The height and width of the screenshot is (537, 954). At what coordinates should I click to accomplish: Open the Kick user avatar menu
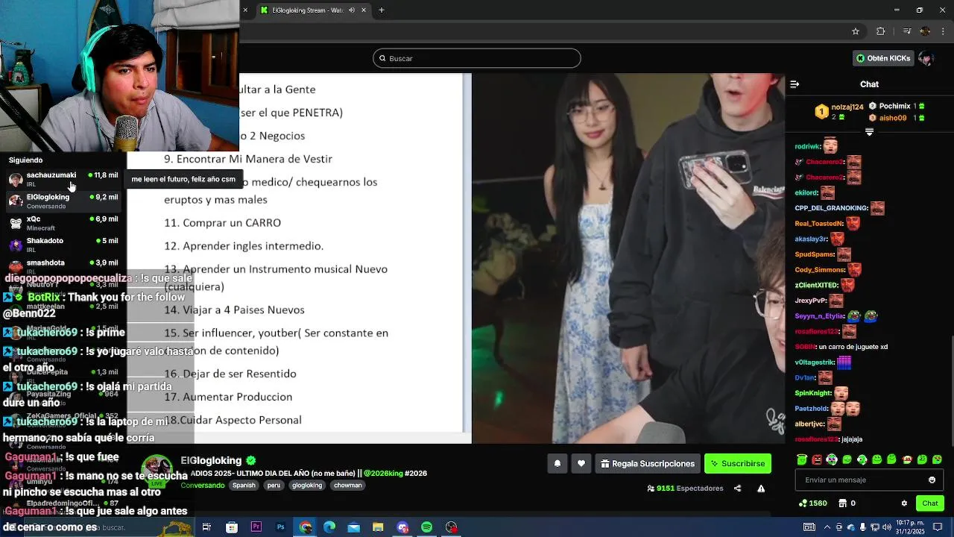click(926, 58)
